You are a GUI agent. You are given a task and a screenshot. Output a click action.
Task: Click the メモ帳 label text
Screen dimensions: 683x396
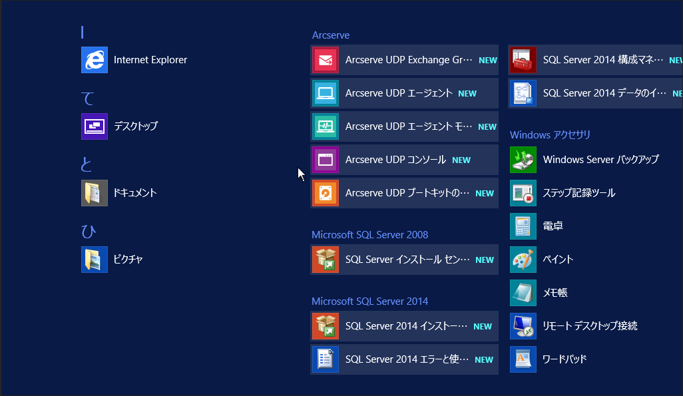click(x=555, y=293)
